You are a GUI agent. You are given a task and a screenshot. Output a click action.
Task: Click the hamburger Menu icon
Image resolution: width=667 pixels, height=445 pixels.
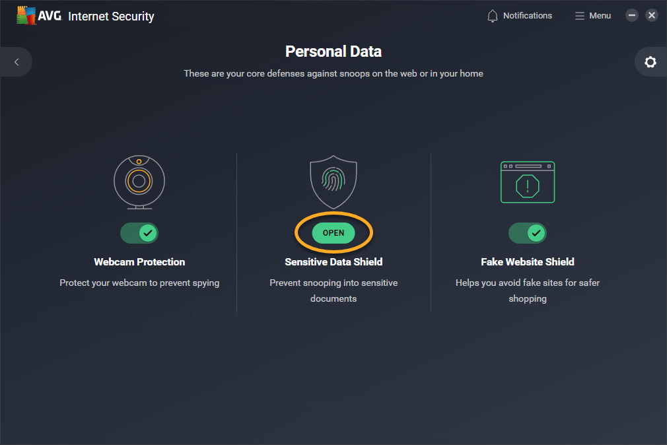[580, 16]
